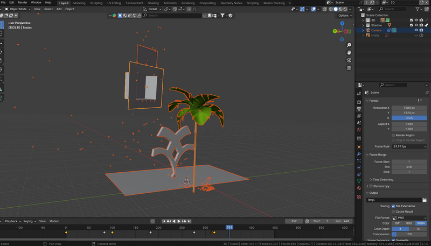Toggle camera view icon in viewport

[350, 60]
